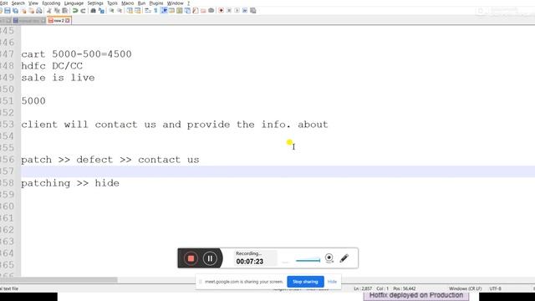Open the Plugins menu

click(156, 3)
